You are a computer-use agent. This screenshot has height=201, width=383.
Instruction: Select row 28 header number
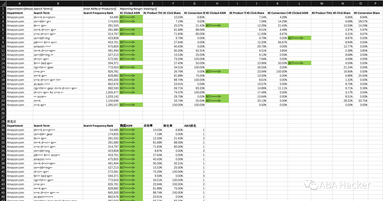pos(3,121)
